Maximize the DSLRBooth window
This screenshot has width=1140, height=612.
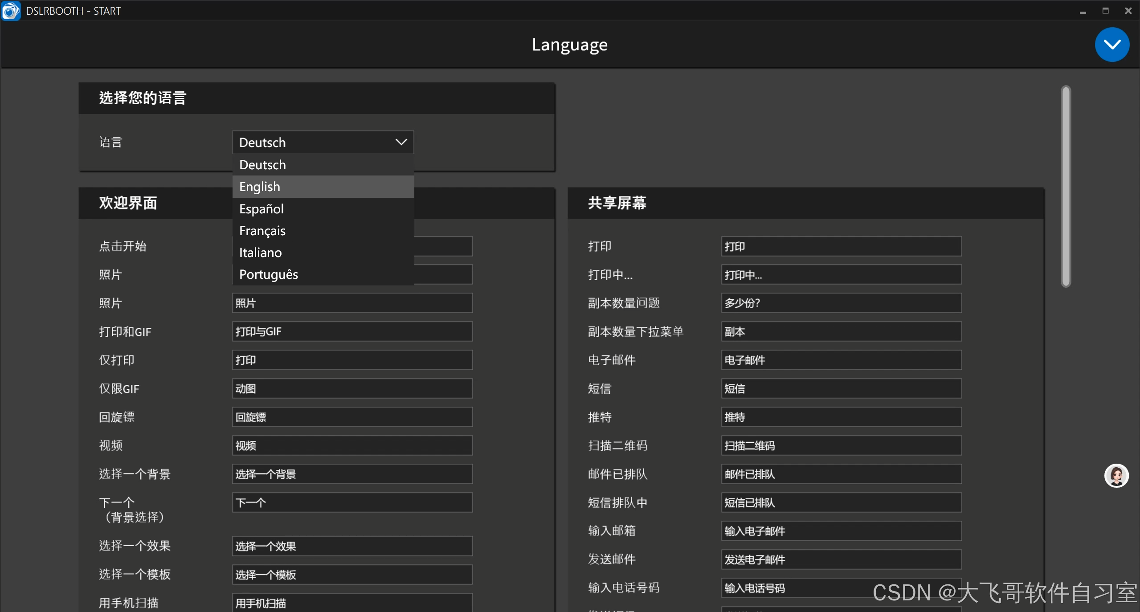click(1105, 11)
